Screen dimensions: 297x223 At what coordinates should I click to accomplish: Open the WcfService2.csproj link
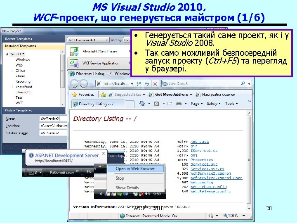(211, 173)
